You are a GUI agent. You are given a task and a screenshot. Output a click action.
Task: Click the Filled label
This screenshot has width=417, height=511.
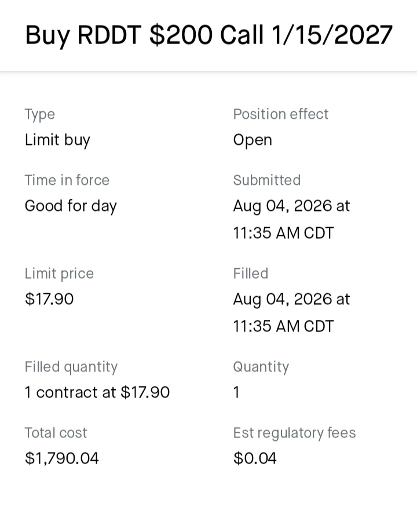tap(251, 273)
